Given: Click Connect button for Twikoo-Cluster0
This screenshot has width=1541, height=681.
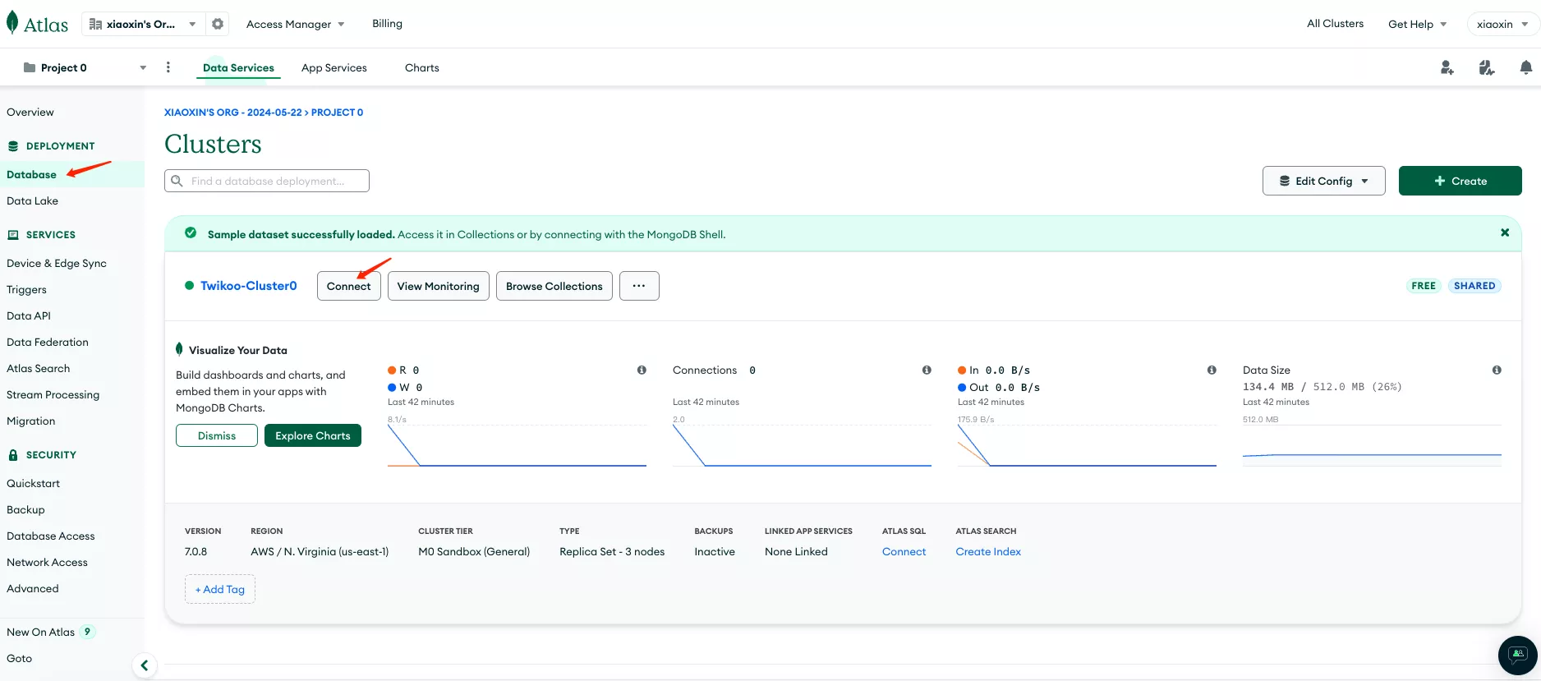Looking at the screenshot, I should [x=348, y=286].
